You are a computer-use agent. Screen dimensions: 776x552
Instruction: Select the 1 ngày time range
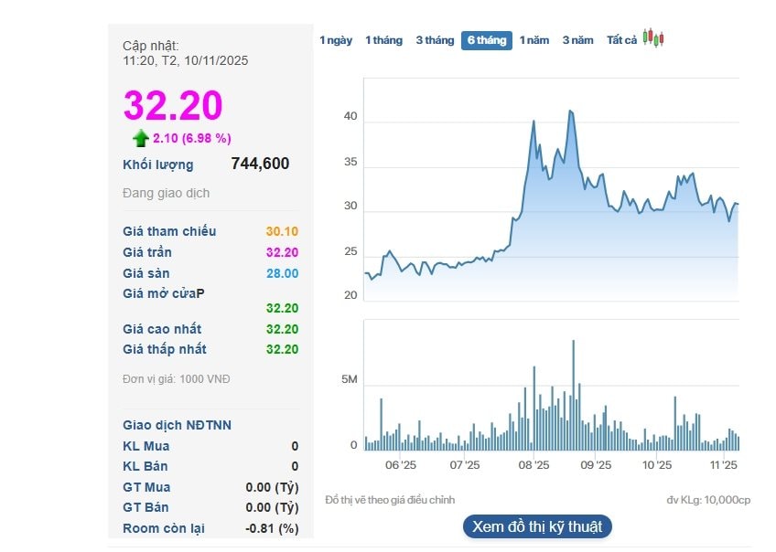336,40
